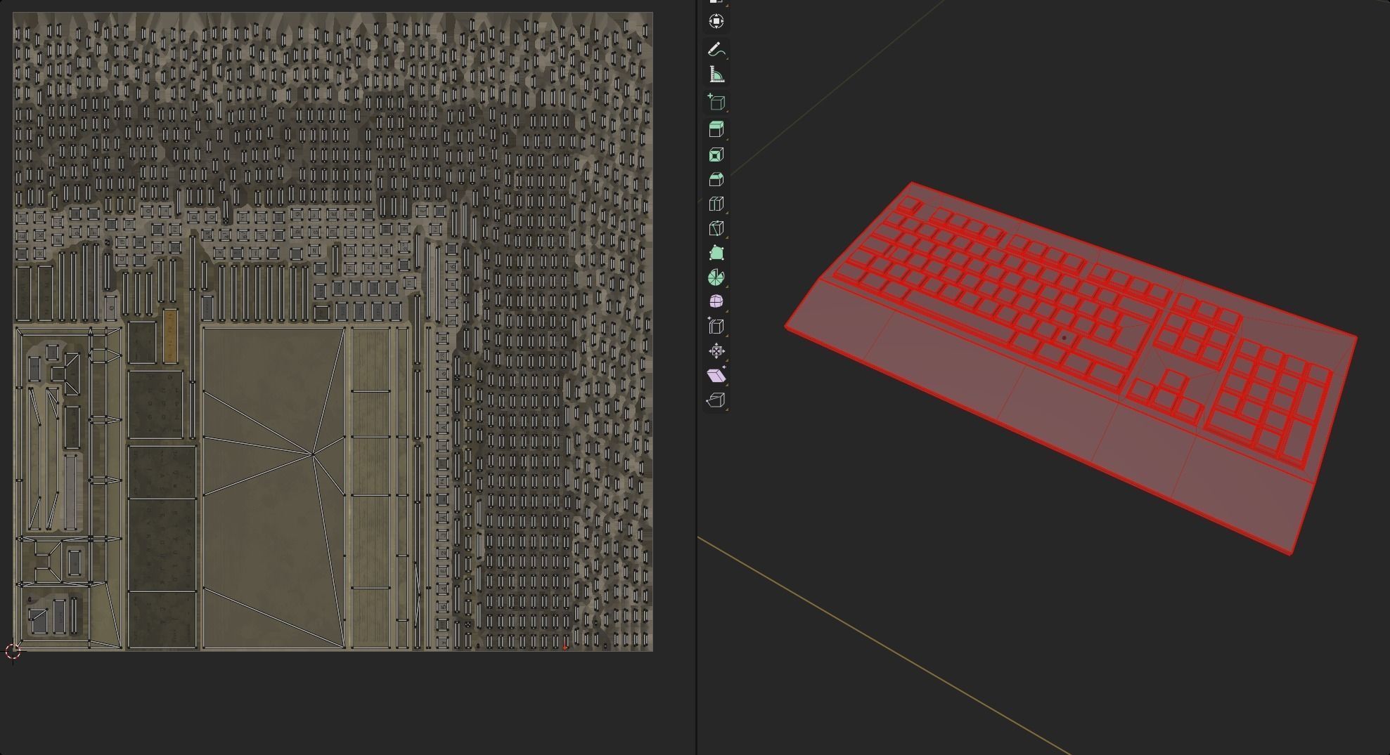Select the Poly Build tool
Screen dimensions: 1390x755
716,253
